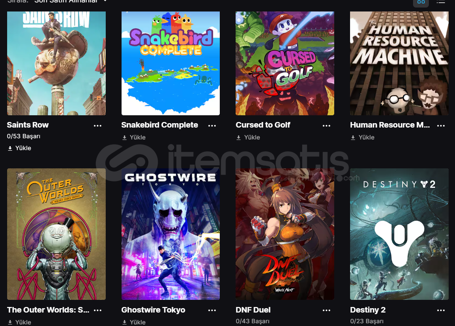Install Saints Row via Yükle

pyautogui.click(x=19, y=148)
